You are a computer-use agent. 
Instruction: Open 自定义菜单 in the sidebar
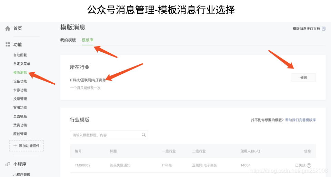22,64
